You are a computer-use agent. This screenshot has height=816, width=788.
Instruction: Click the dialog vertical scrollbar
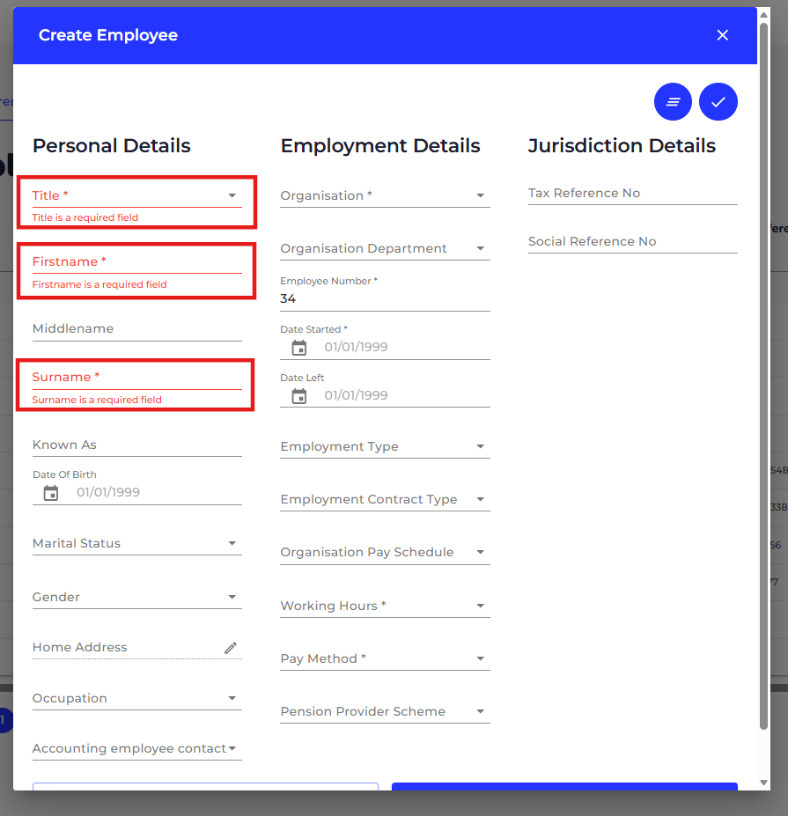[763, 375]
